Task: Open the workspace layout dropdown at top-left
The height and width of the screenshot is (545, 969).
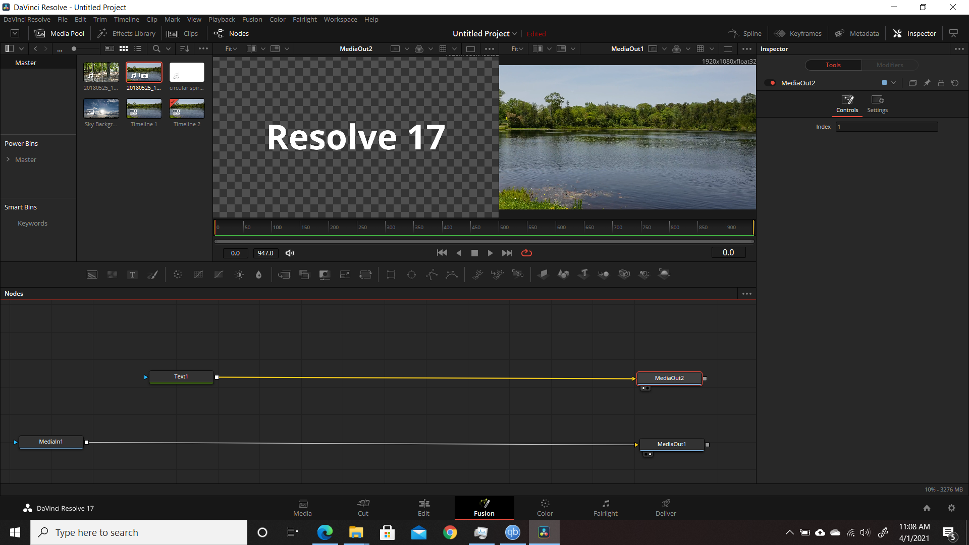Action: tap(15, 33)
